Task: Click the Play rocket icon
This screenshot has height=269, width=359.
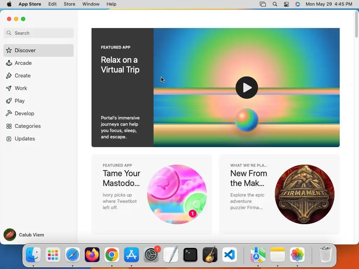Action: (9, 101)
